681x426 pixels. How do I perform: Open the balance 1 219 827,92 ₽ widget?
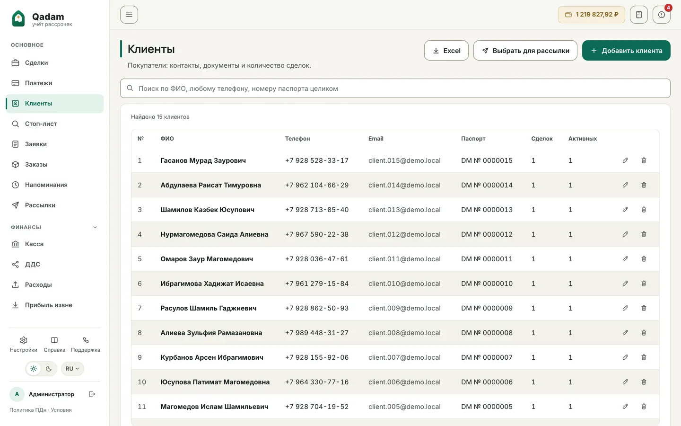(x=592, y=15)
